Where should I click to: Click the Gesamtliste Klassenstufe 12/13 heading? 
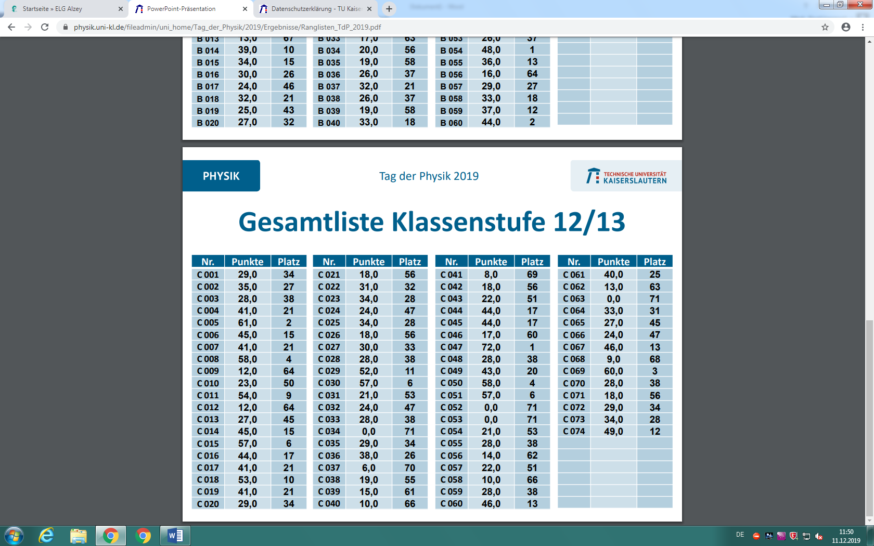432,222
